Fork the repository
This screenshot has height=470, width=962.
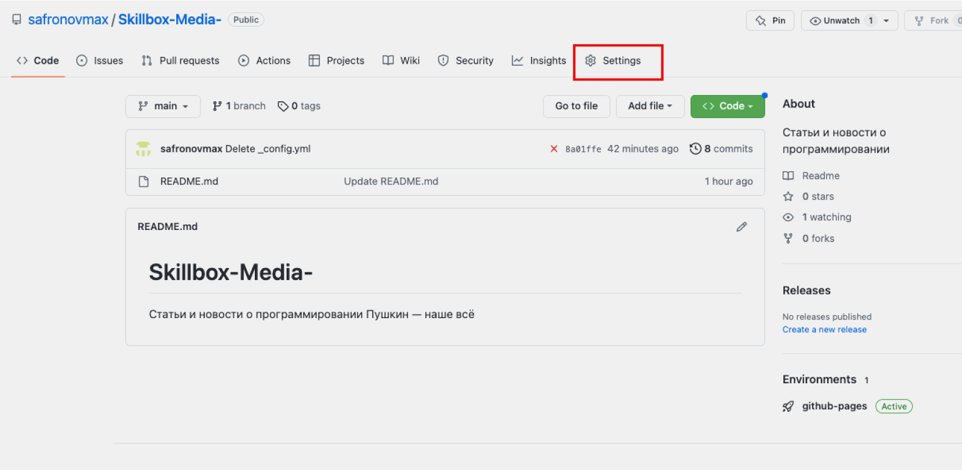[x=933, y=21]
